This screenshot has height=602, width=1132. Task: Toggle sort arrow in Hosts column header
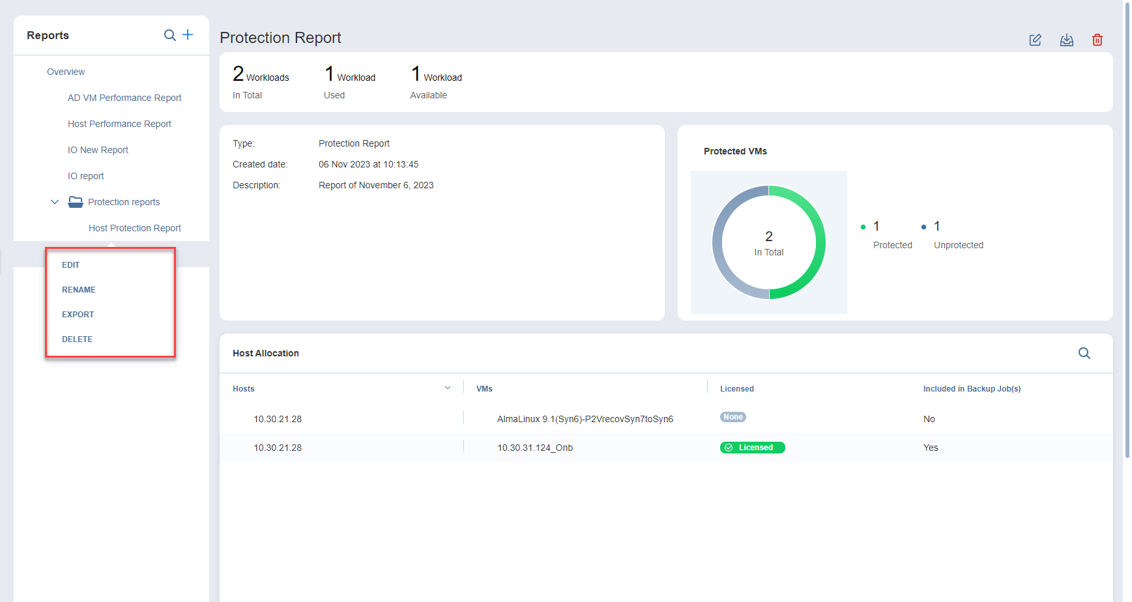[x=447, y=388]
